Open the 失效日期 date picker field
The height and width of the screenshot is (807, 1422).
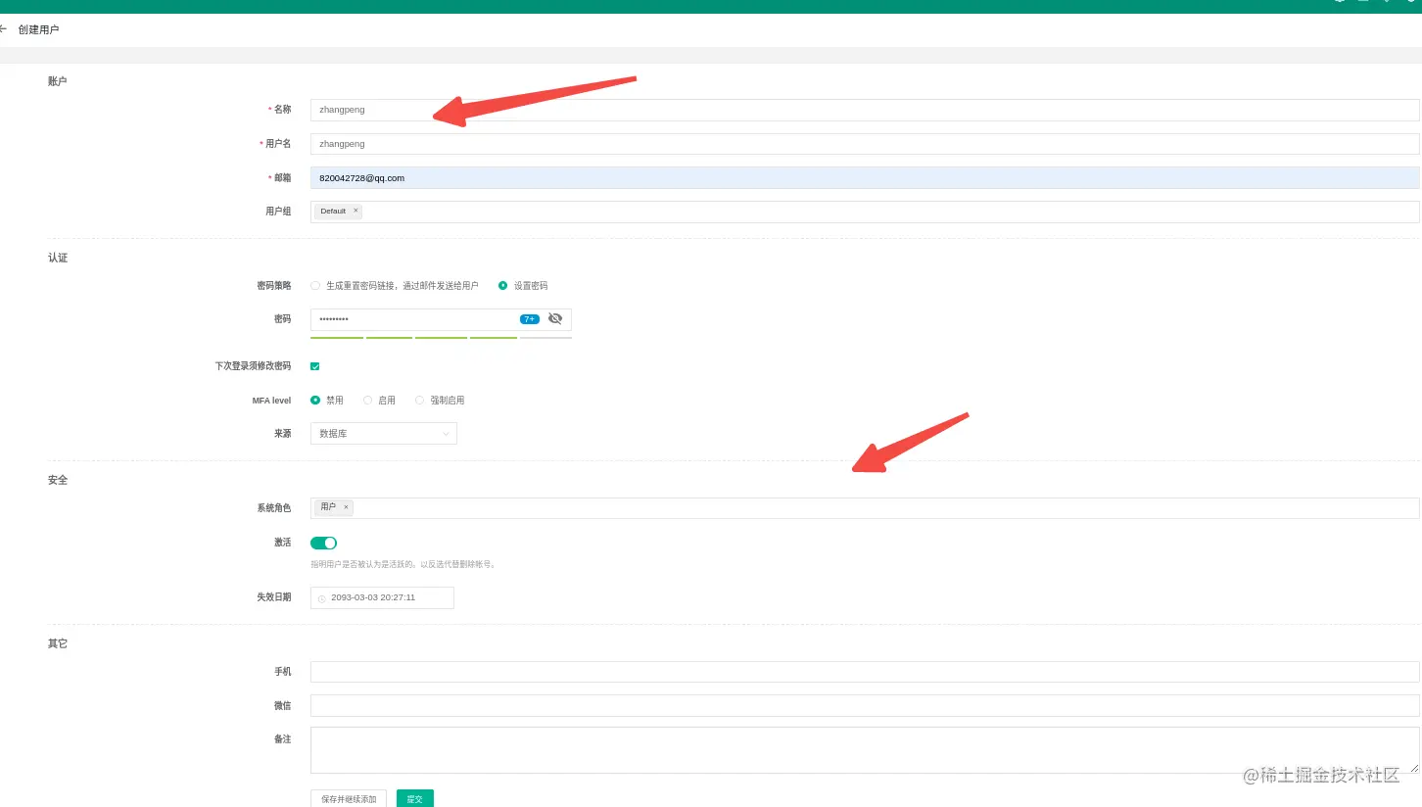pos(382,597)
